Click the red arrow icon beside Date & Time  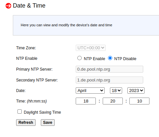click(x=8, y=6)
